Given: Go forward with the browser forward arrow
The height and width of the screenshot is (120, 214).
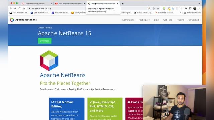Looking at the screenshot, I should [x=15, y=8].
